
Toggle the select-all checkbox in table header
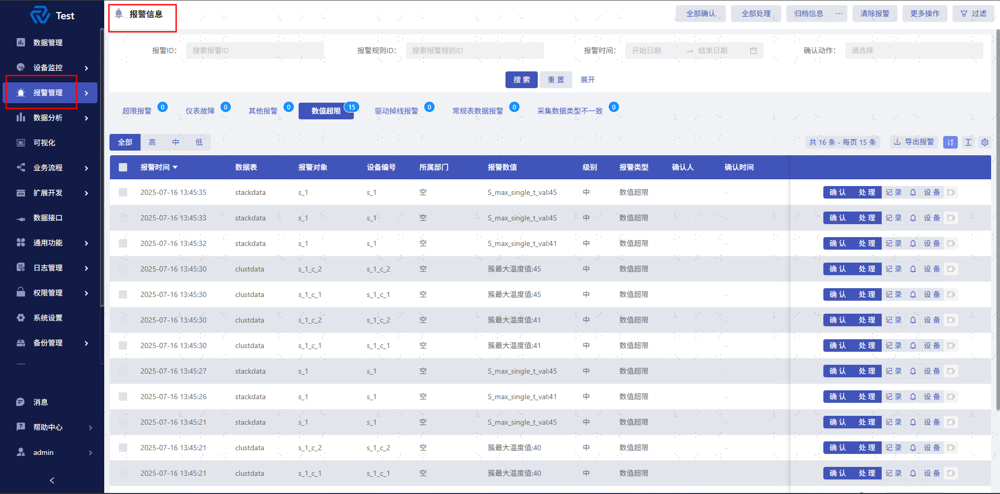pos(123,167)
